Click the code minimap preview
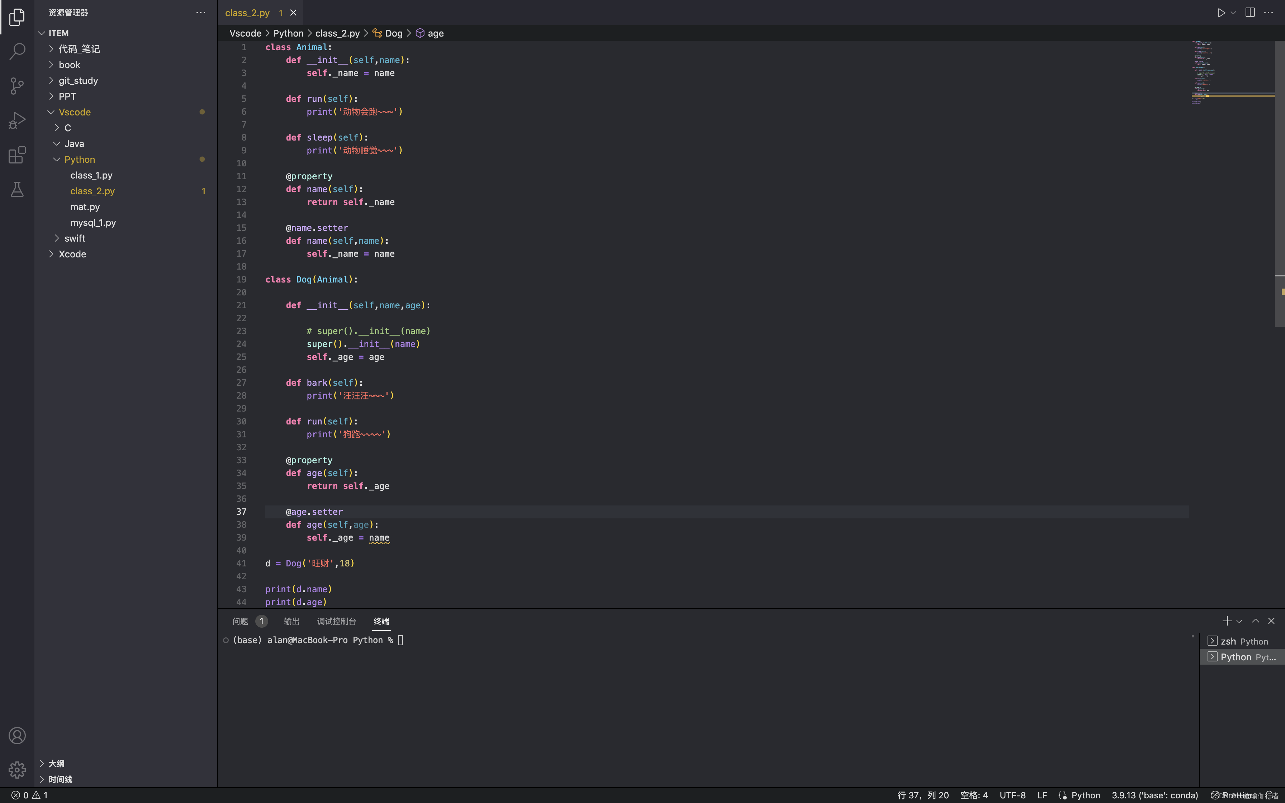The image size is (1285, 803). pyautogui.click(x=1232, y=73)
